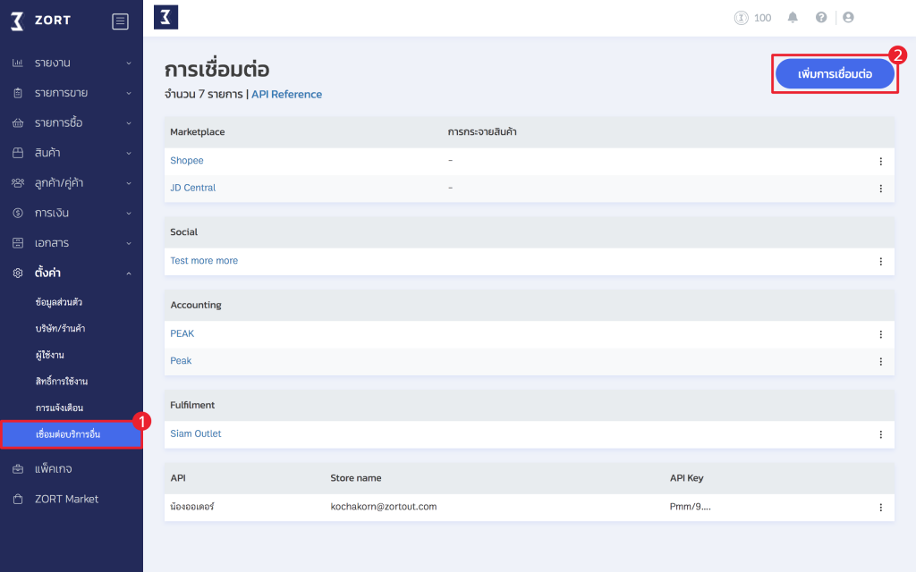Click the เพิ่มการเชื่อมต่อ button
The image size is (916, 572).
pos(835,74)
